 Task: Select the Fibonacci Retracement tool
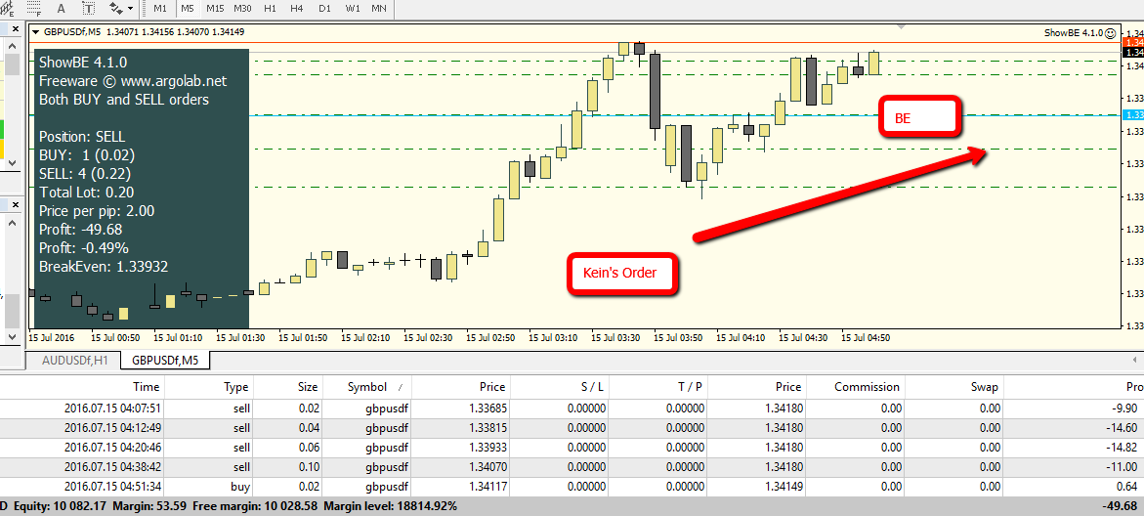(x=35, y=7)
